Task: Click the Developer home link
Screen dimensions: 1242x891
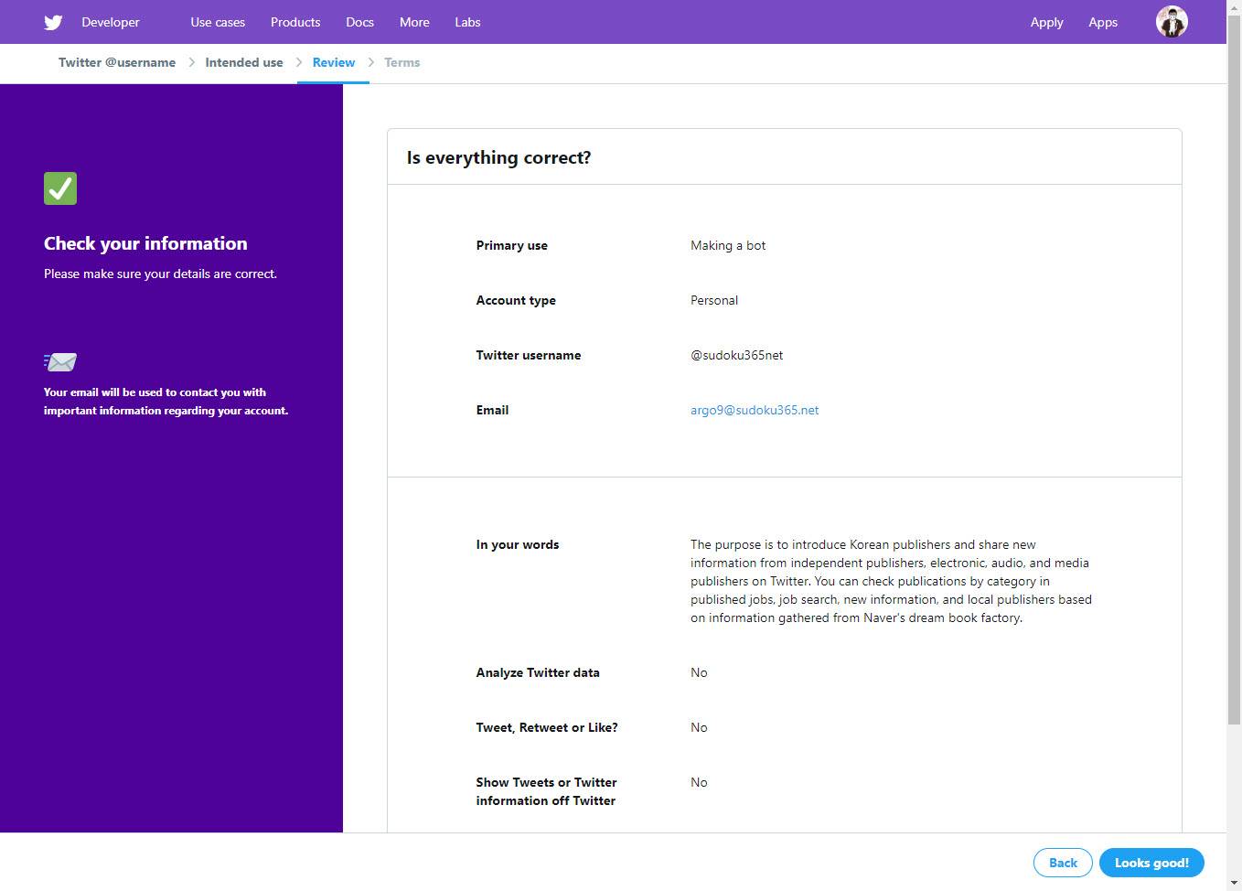Action: coord(111,22)
